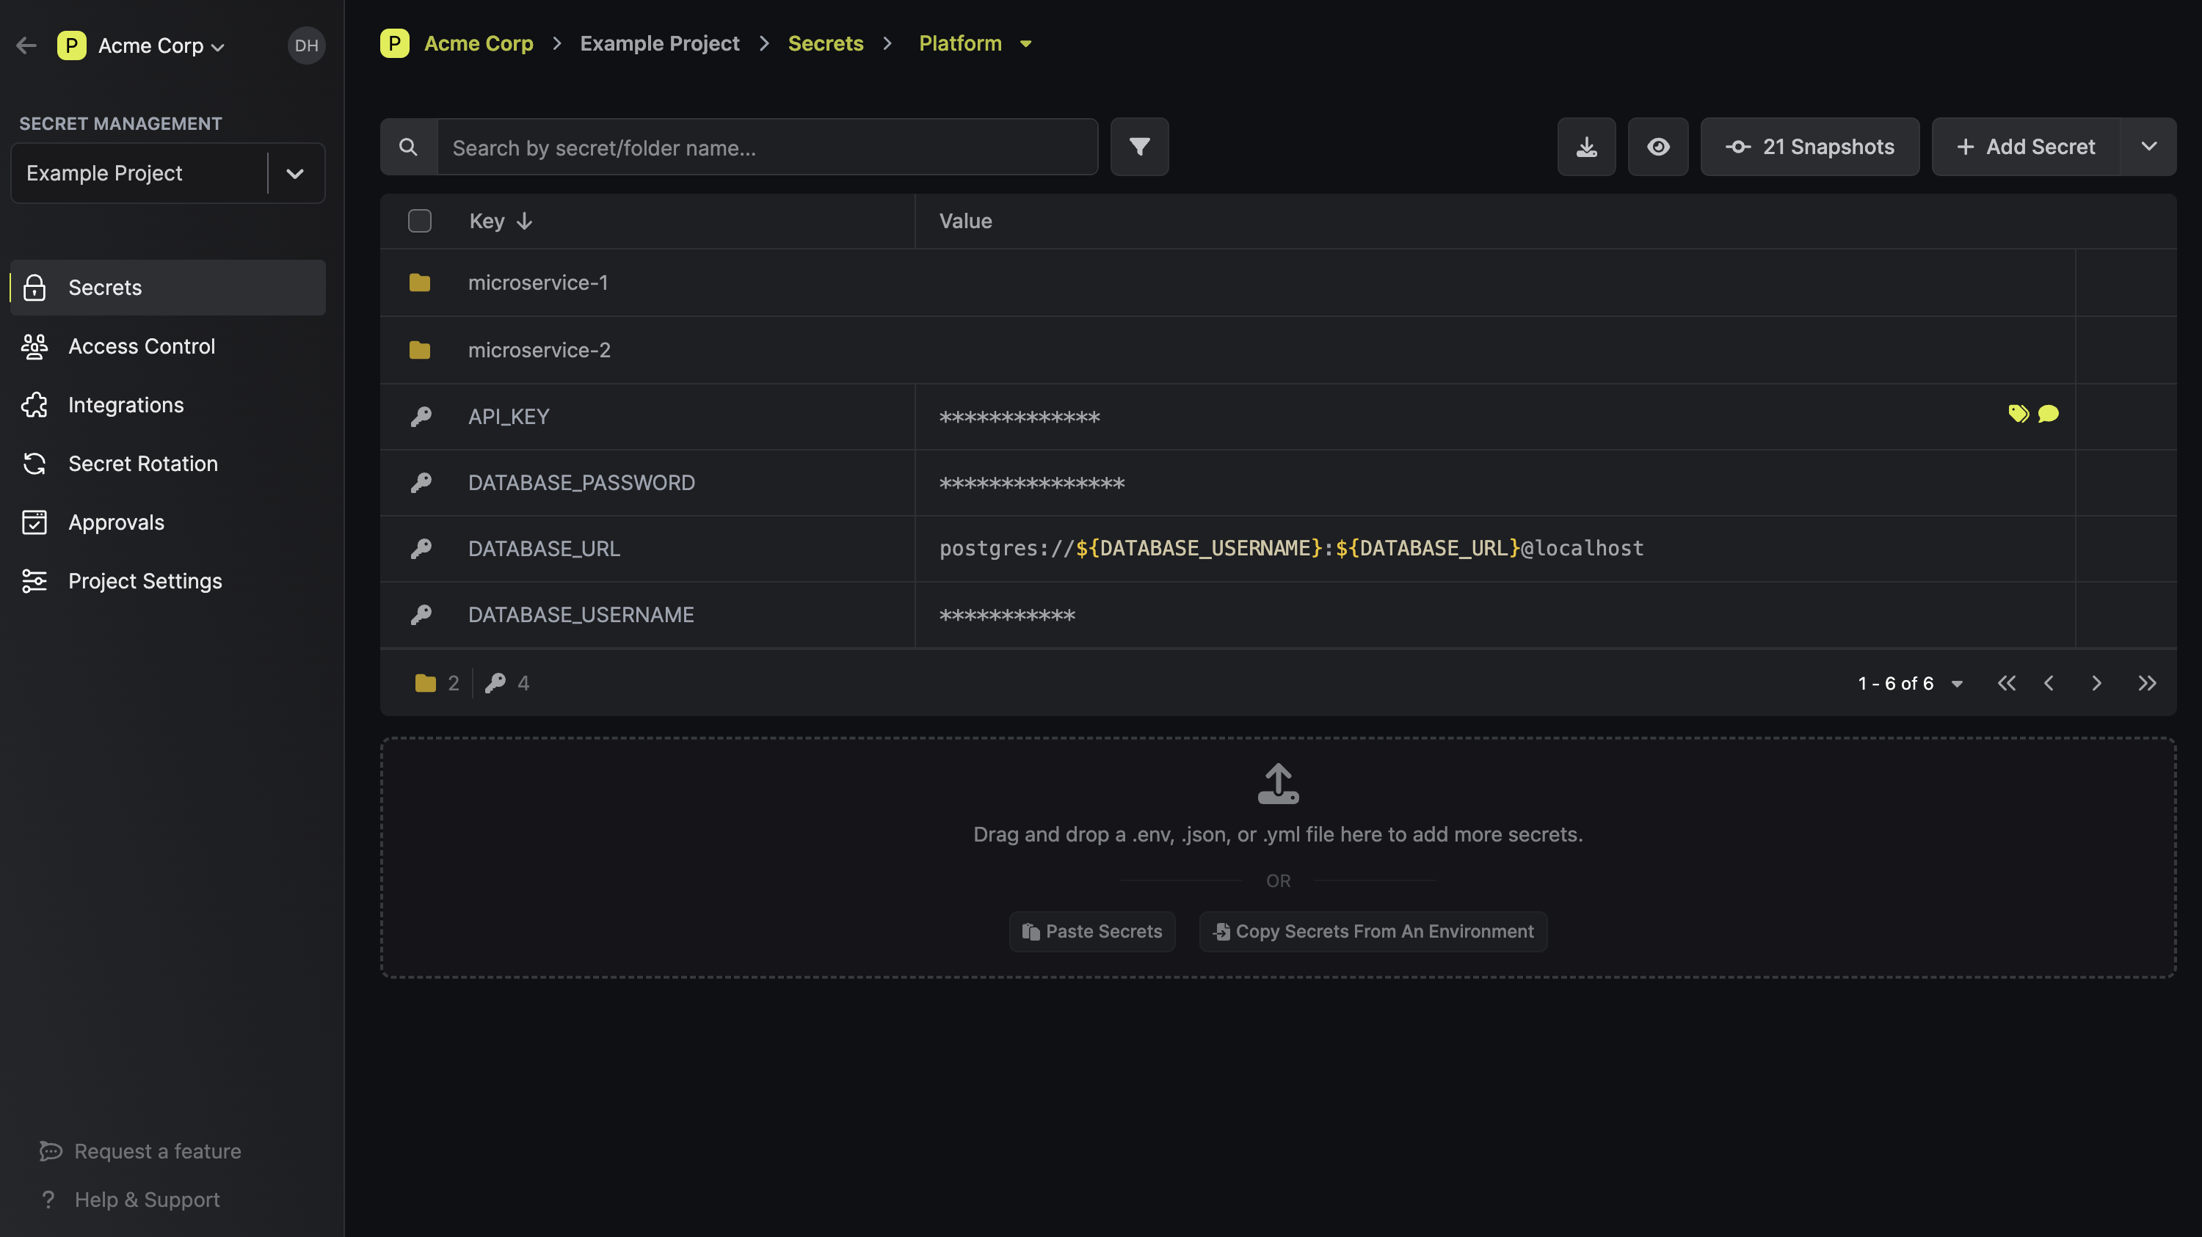Open the Integrations panel in sidebar
The image size is (2202, 1237).
125,404
